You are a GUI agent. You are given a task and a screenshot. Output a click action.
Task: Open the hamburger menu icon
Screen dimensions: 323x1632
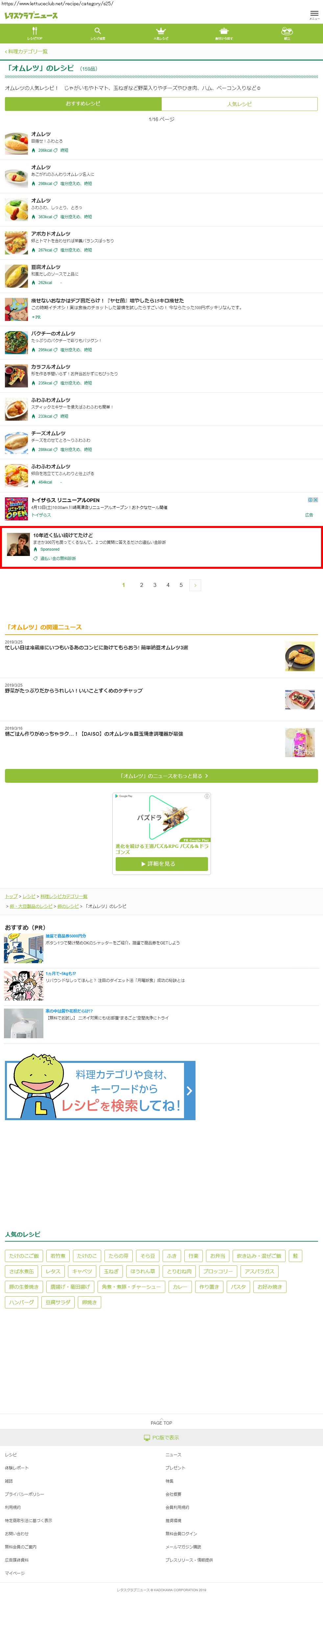[314, 14]
